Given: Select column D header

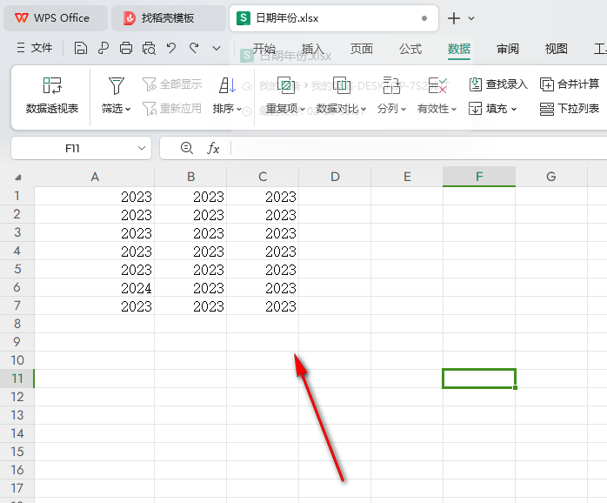Looking at the screenshot, I should (335, 177).
